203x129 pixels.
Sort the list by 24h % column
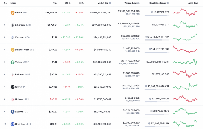tap(67, 3)
